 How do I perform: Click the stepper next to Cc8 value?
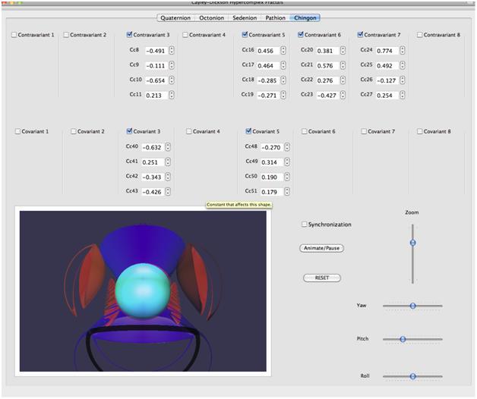click(172, 51)
